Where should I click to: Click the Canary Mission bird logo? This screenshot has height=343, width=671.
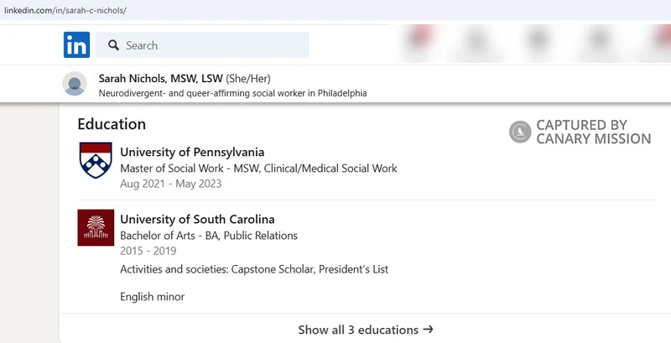tap(520, 132)
